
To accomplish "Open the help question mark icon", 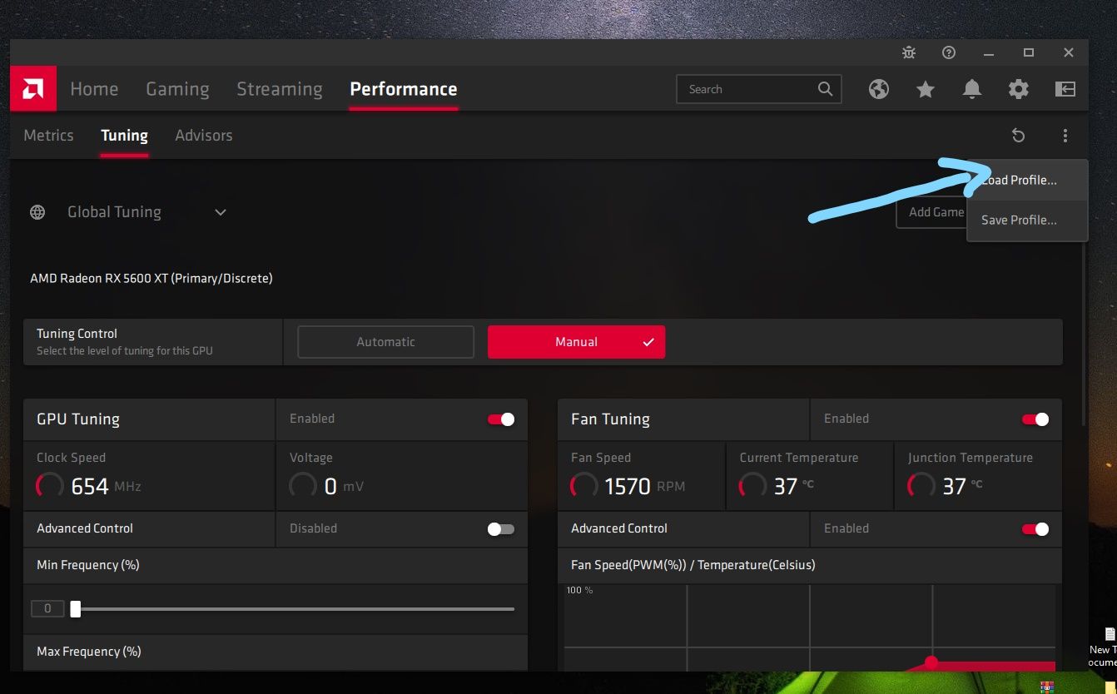I will (949, 52).
